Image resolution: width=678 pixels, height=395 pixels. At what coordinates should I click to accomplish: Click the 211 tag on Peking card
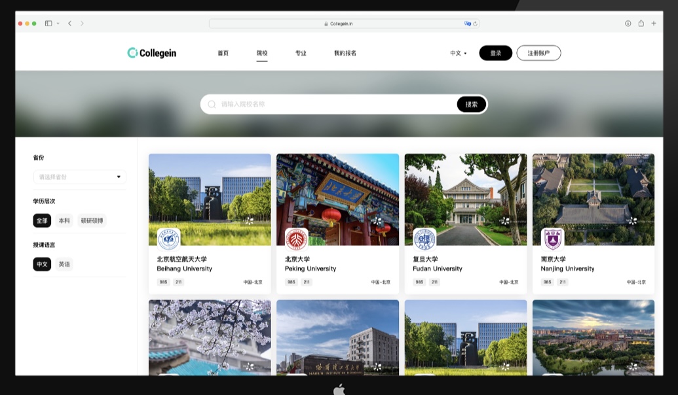click(x=307, y=282)
